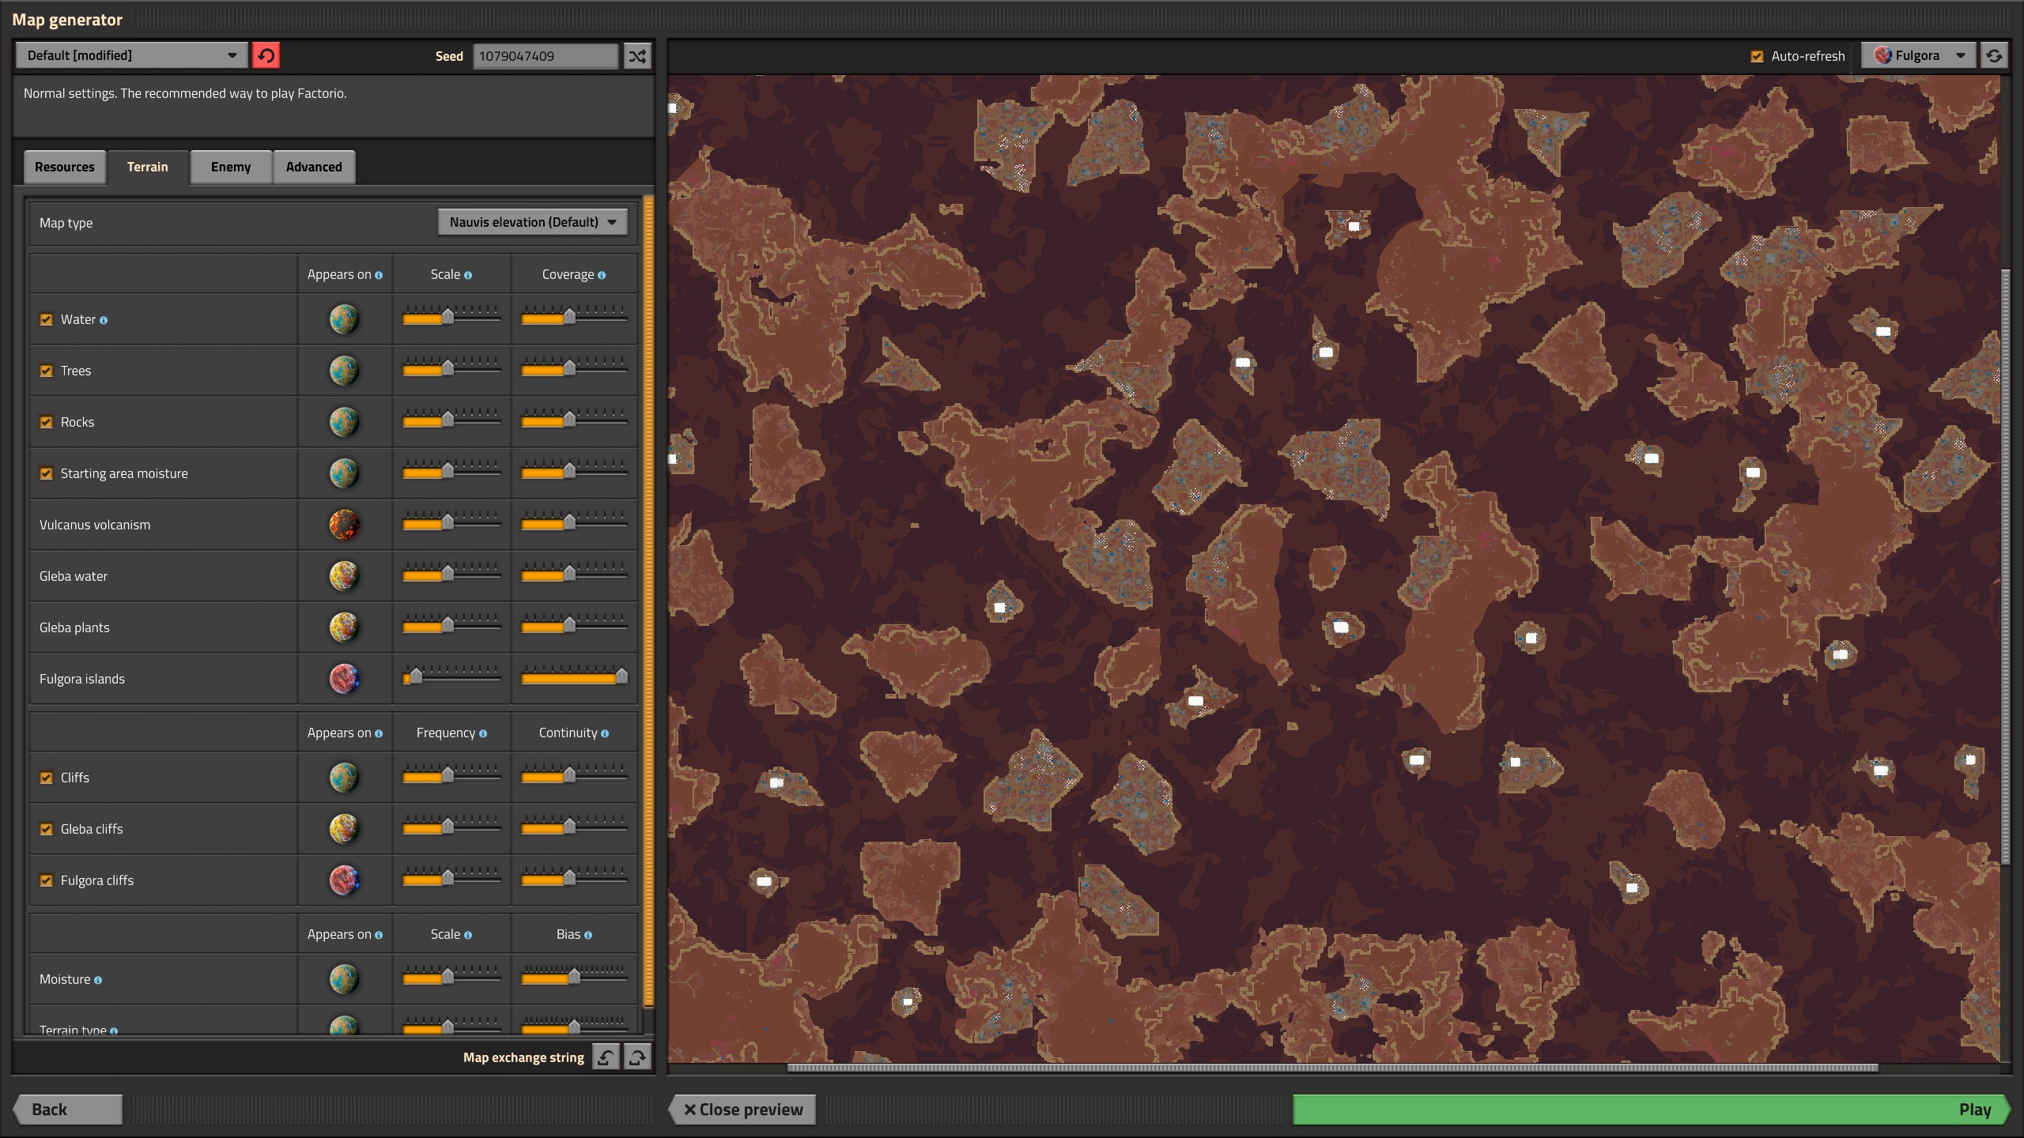Click the info icon beside Frequency header

[x=483, y=733]
